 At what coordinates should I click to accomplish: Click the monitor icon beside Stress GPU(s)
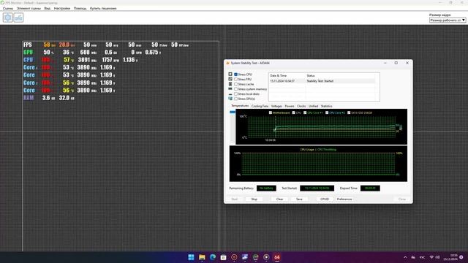pyautogui.click(x=230, y=99)
